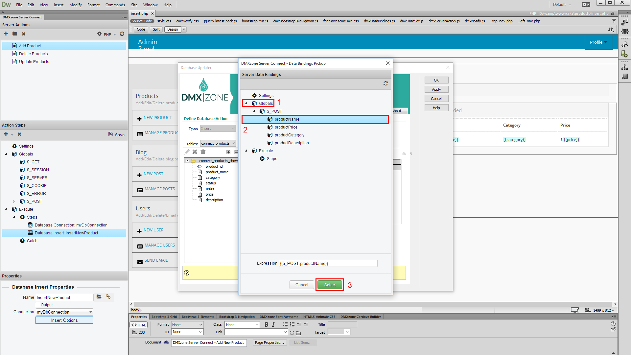Click the filter icon in the related files bar
The image size is (631, 355).
pos(614,21)
